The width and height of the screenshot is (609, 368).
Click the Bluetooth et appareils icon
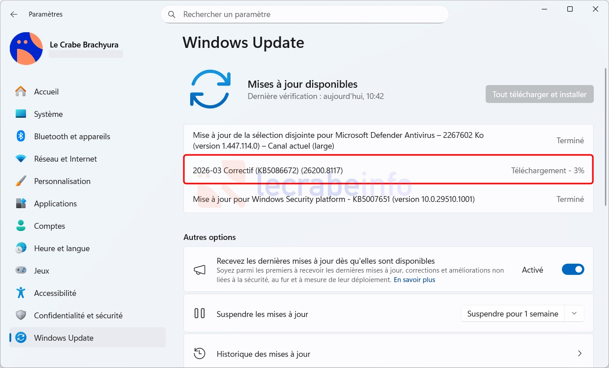[21, 136]
